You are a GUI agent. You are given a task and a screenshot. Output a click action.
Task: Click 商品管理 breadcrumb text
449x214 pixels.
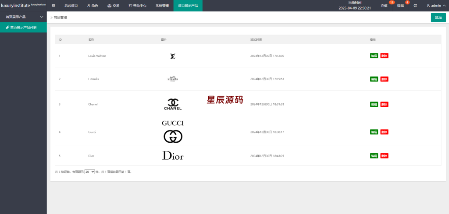click(x=60, y=18)
